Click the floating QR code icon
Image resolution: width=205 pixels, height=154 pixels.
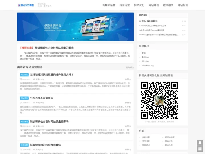click(200, 149)
